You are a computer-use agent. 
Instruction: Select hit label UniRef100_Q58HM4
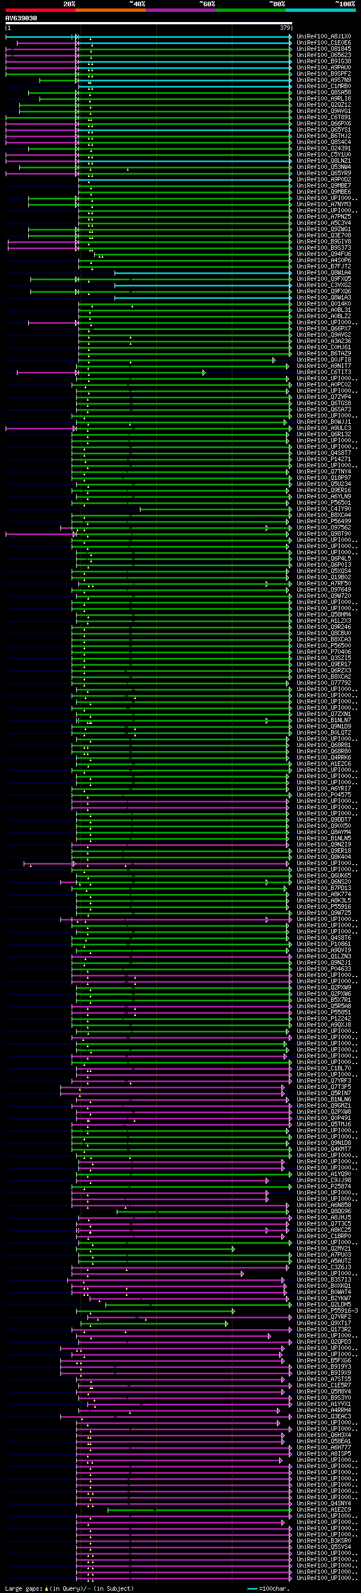coord(324,615)
